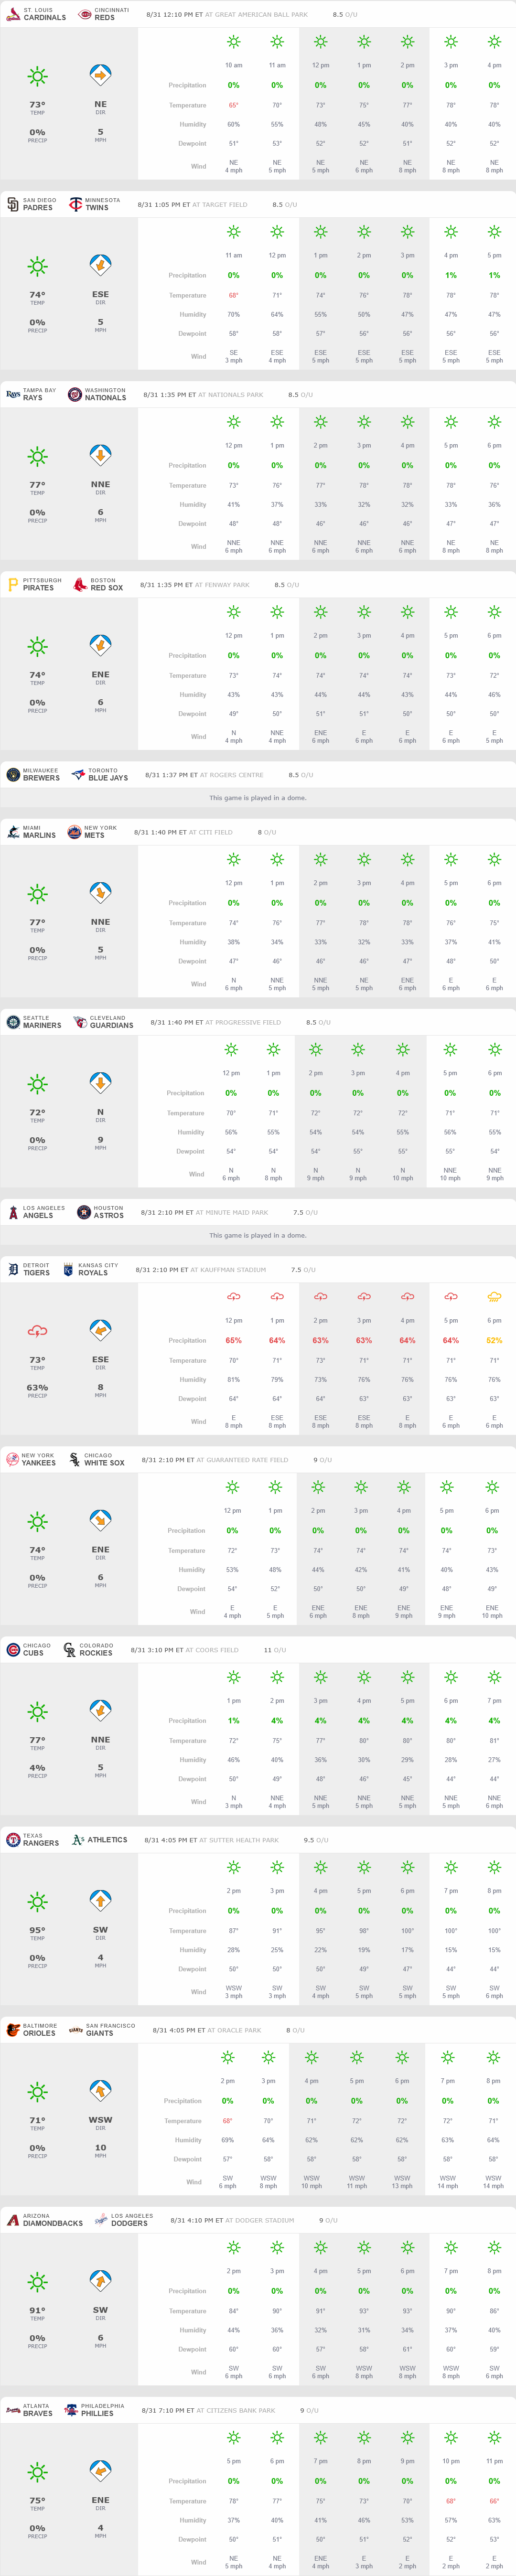This screenshot has height=2576, width=516.
Task: Click the Washington Nationals logo
Action: pos(74,394)
